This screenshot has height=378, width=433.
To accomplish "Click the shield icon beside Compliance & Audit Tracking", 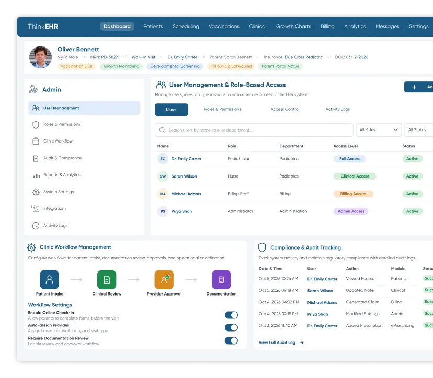I will point(262,247).
